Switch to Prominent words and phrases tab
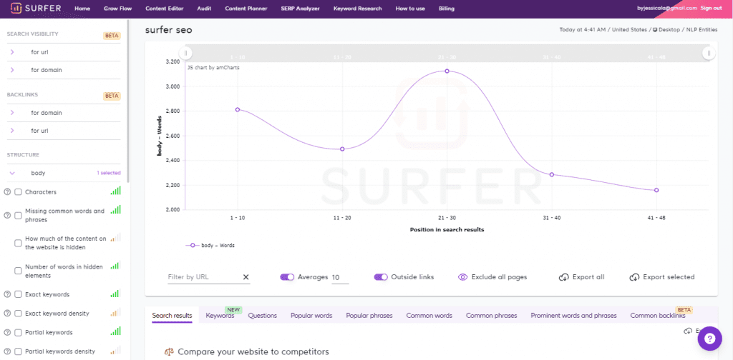The image size is (733, 360). 573,316
